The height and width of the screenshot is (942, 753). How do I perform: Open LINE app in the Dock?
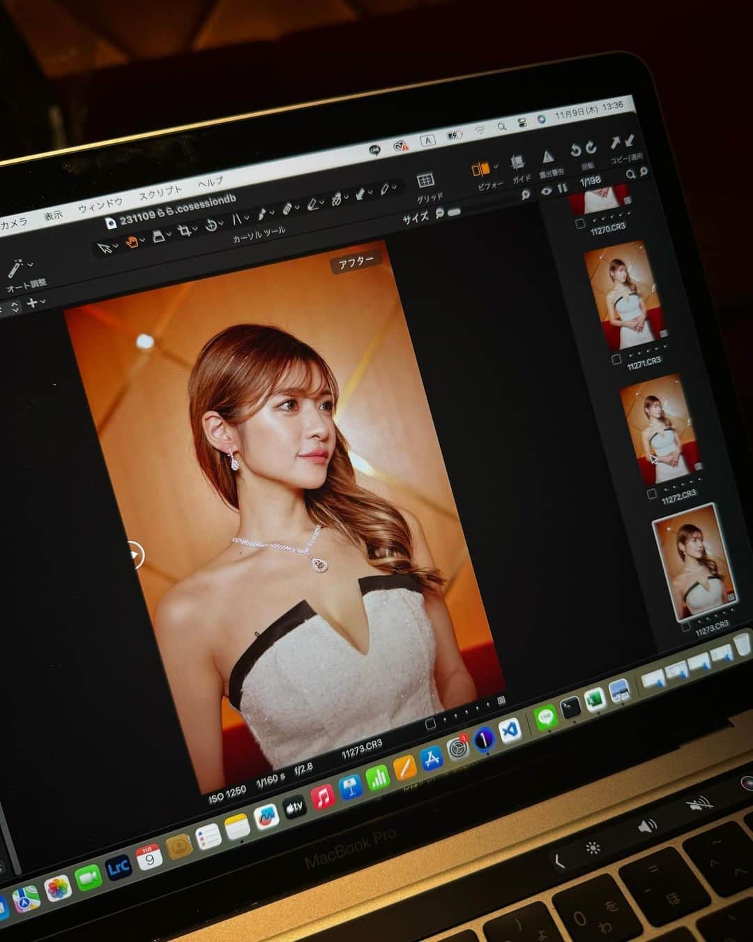545,716
